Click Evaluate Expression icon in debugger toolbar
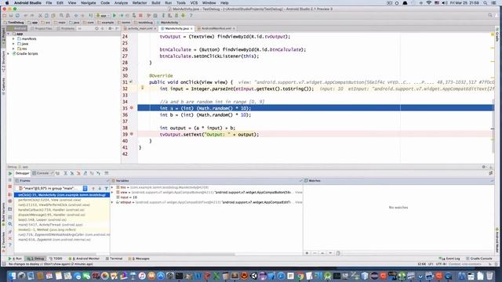 [107, 173]
